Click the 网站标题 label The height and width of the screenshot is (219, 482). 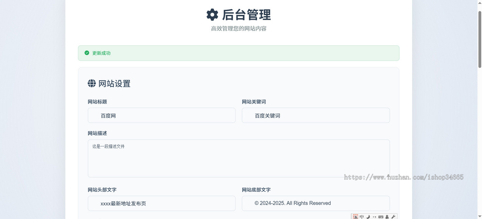[98, 102]
